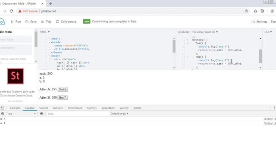The image size is (276, 155).
Task: Open JavaScript library dropdown
Action: click(198, 32)
